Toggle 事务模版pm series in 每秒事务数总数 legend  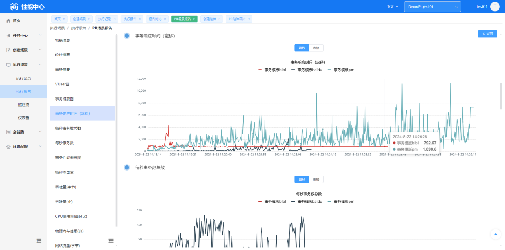click(x=341, y=202)
